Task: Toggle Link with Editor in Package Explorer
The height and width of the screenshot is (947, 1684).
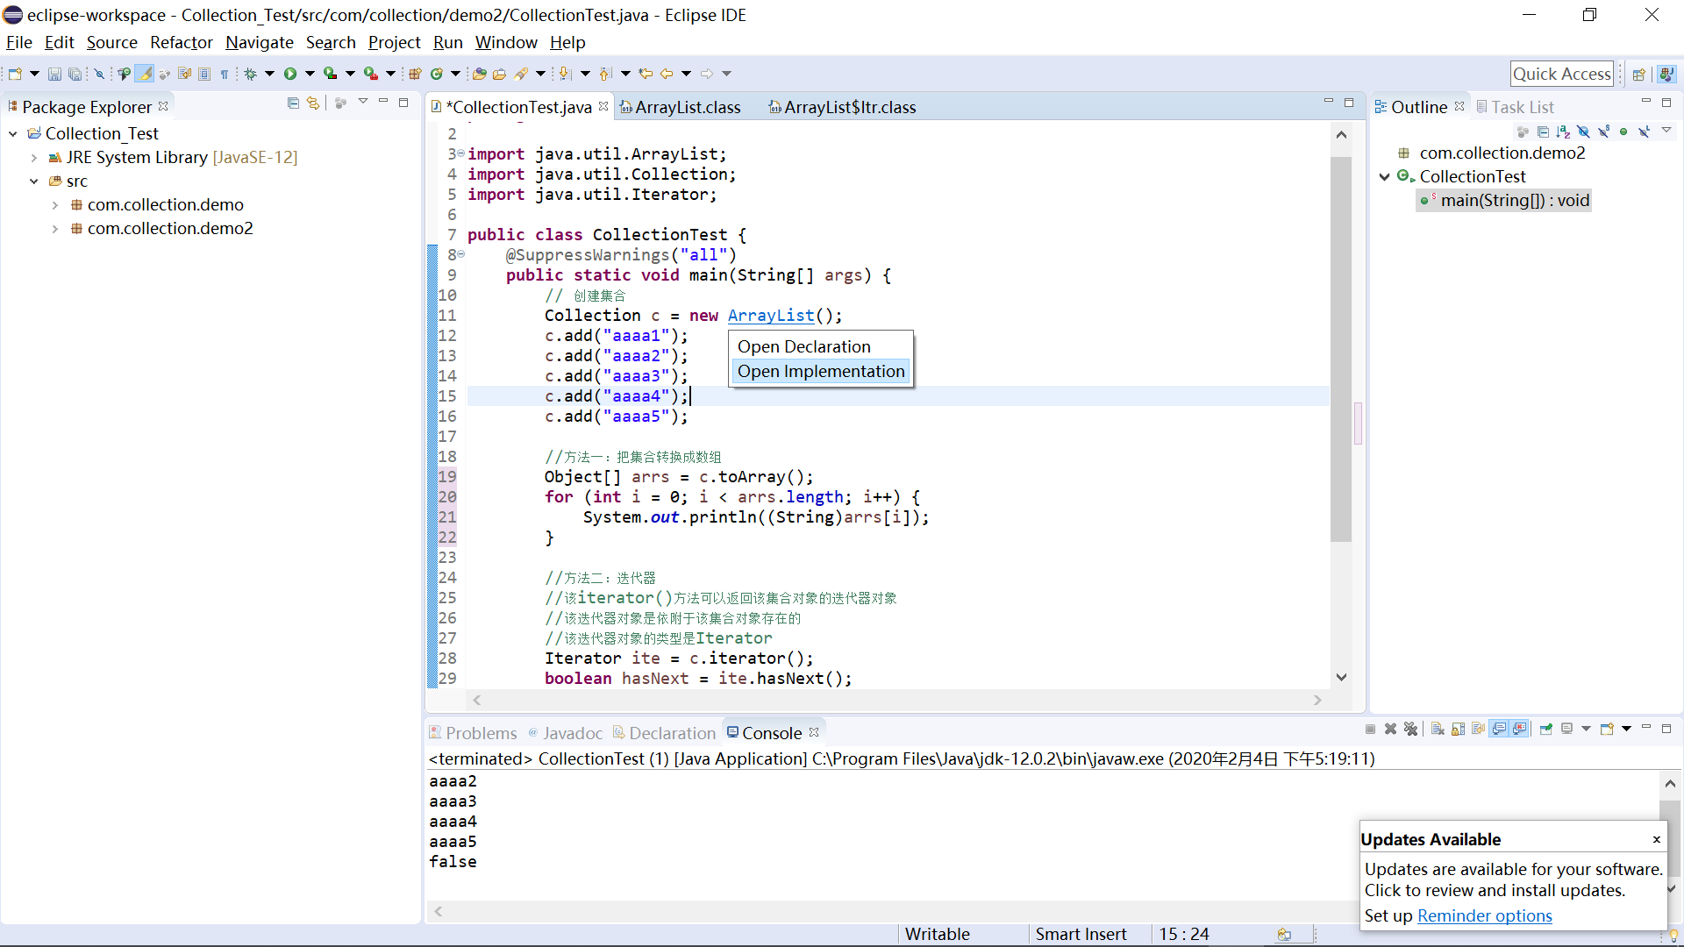Action: pyautogui.click(x=313, y=103)
